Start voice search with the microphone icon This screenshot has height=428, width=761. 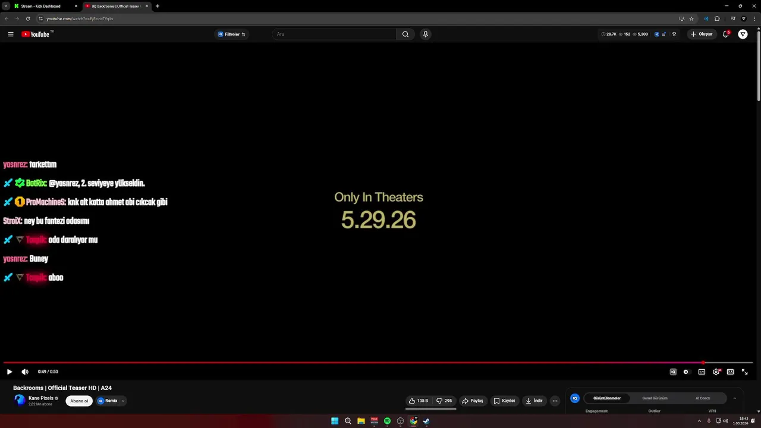(425, 34)
